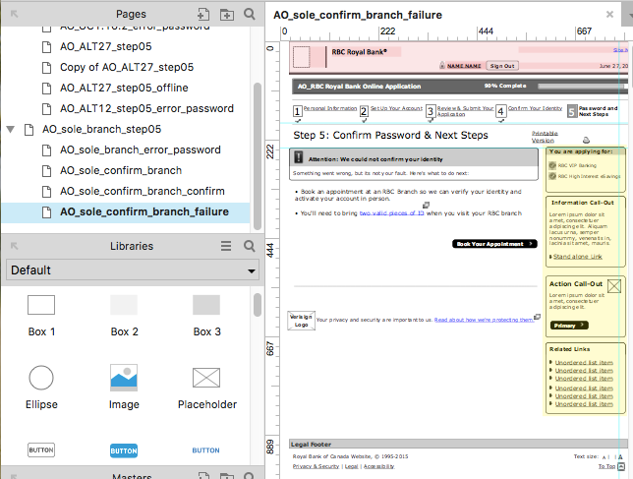Click the printer icon beside Printable Version
This screenshot has height=479, width=633.
pos(586,140)
